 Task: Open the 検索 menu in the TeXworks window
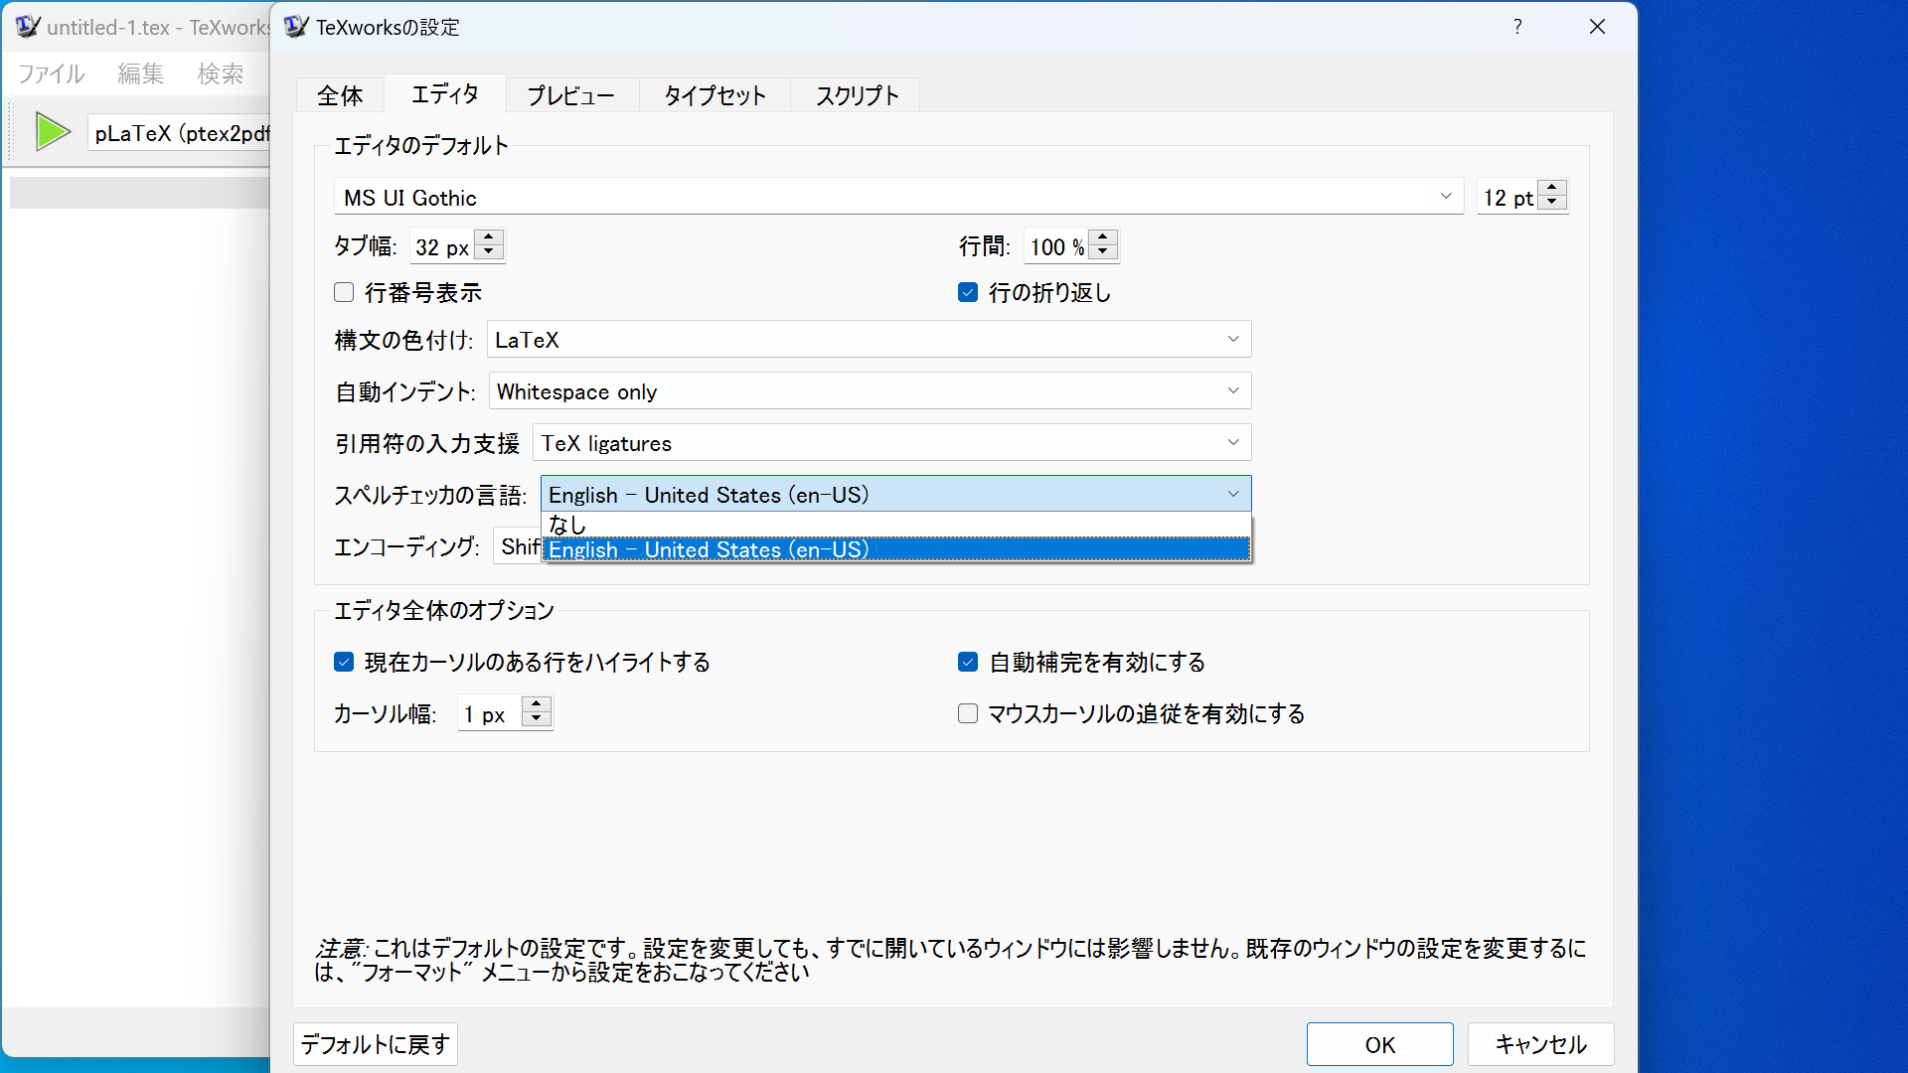tap(220, 74)
